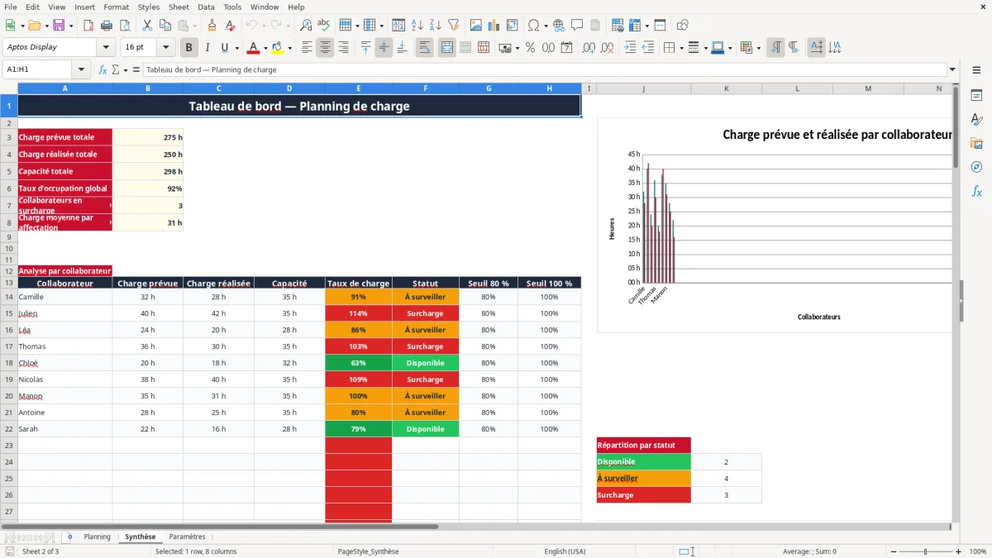Format cell as percent
Image resolution: width=992 pixels, height=558 pixels.
coord(530,48)
